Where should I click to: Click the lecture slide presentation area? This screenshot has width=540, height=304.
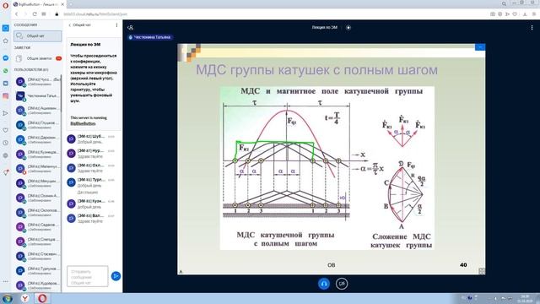332,159
